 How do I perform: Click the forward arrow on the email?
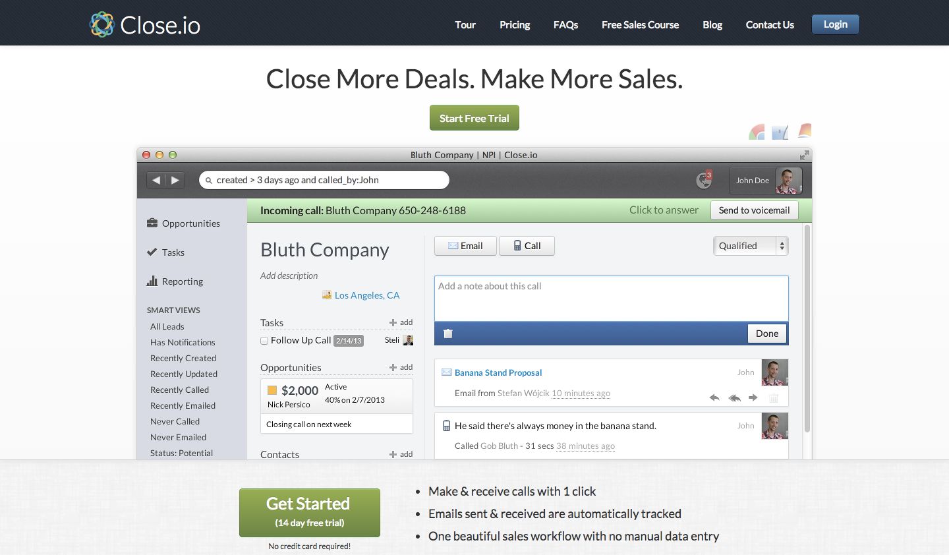[753, 397]
